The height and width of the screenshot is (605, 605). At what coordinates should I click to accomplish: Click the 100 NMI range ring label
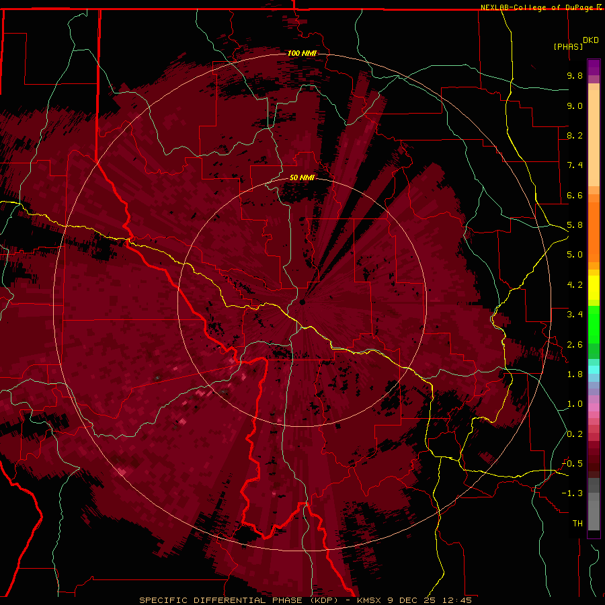302,53
